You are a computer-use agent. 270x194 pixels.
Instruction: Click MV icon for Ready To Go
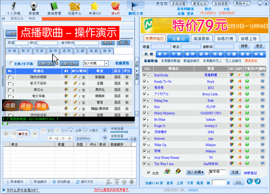pos(232,81)
